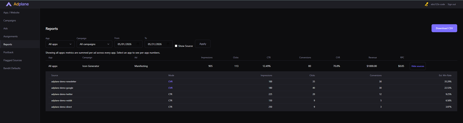The height and width of the screenshot is (123, 463).
Task: Click the CTR mode for adplane-demo-twitter
Action: click(x=170, y=94)
